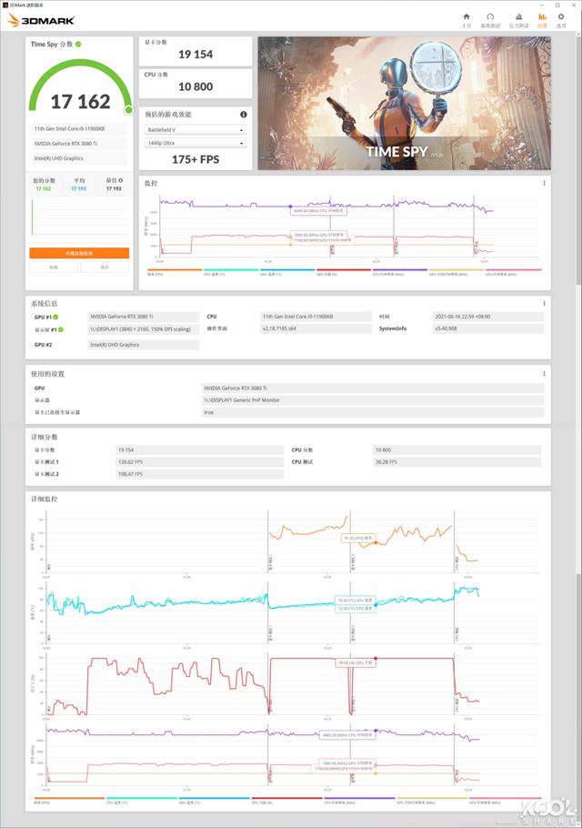
Task: Open the Battlefield V game dropdown
Action: [196, 130]
